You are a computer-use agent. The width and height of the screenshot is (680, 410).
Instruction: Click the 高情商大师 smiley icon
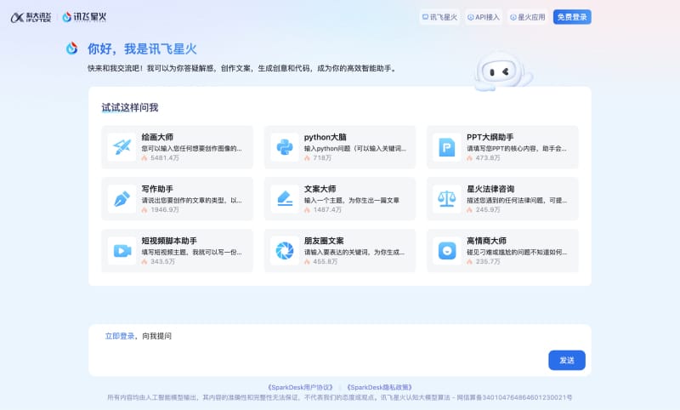447,251
